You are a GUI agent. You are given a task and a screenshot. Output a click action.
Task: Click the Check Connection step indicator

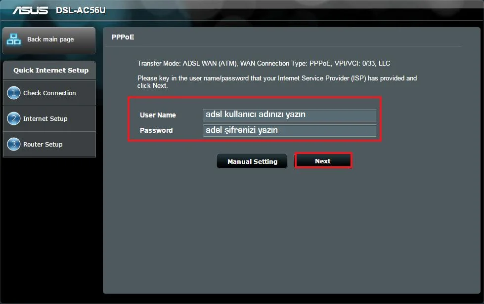click(x=49, y=93)
